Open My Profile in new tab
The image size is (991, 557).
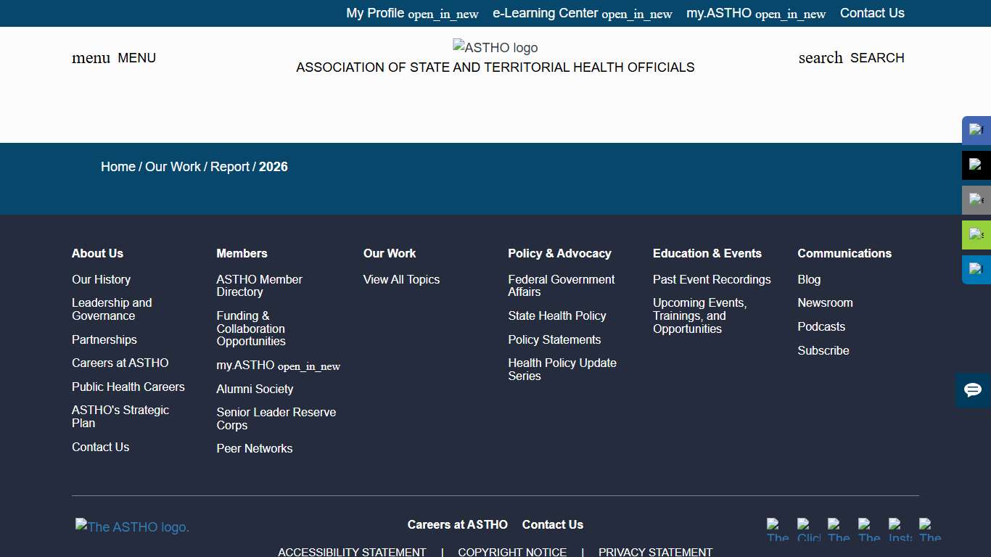point(411,13)
